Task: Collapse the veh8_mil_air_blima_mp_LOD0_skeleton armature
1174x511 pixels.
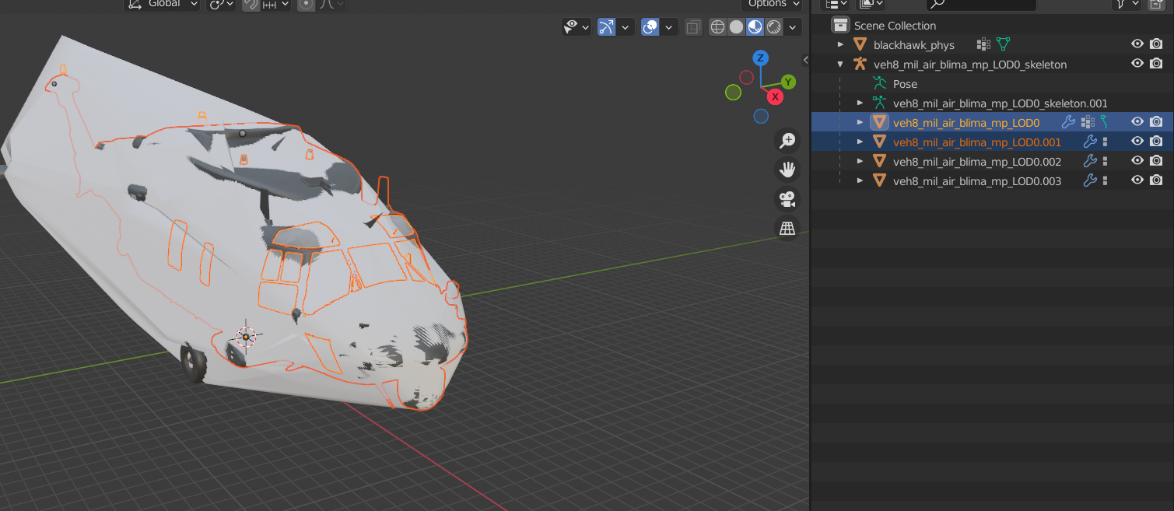Action: point(840,64)
